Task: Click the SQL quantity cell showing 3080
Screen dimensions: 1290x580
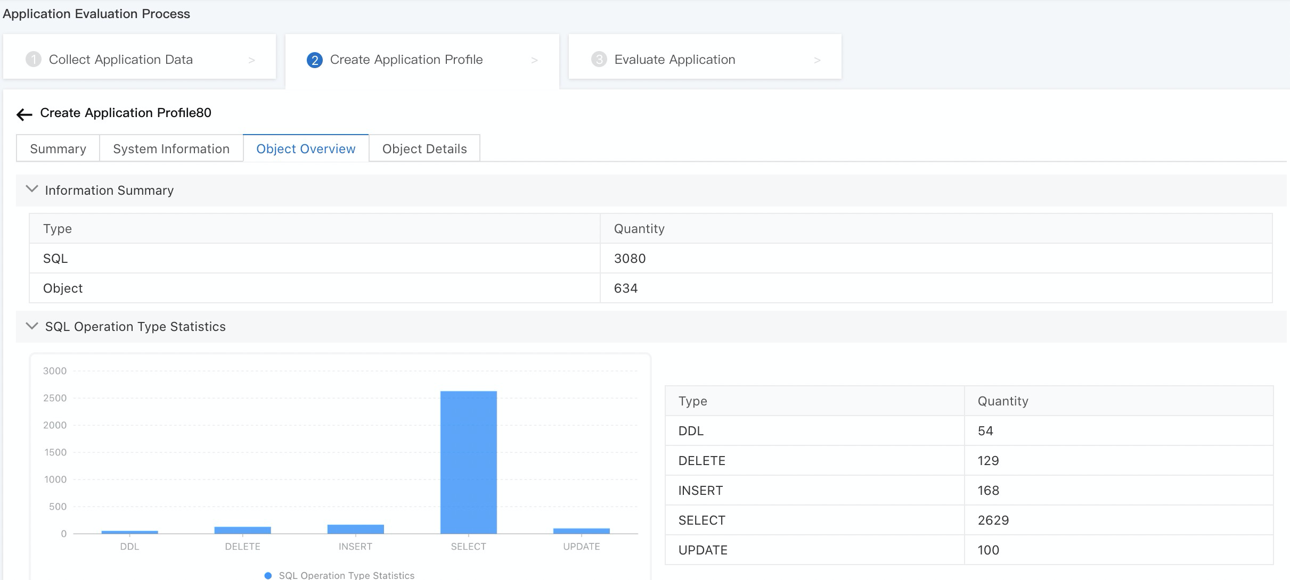Action: (630, 258)
